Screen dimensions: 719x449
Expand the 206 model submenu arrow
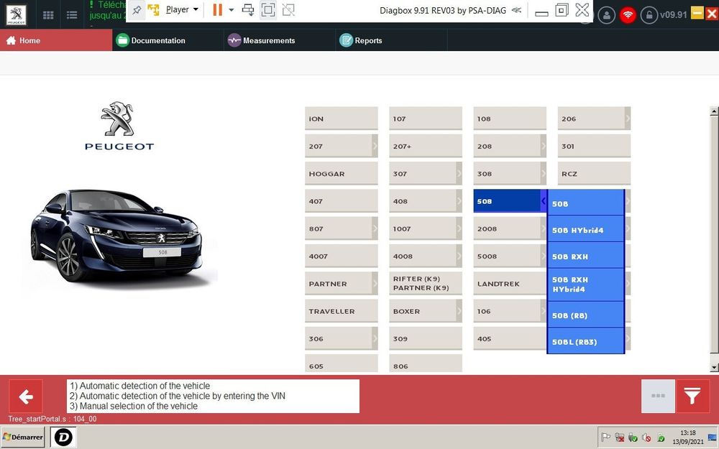(628, 119)
